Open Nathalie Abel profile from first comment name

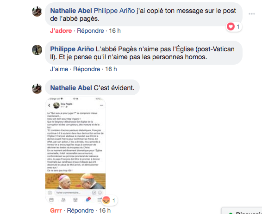point(71,11)
